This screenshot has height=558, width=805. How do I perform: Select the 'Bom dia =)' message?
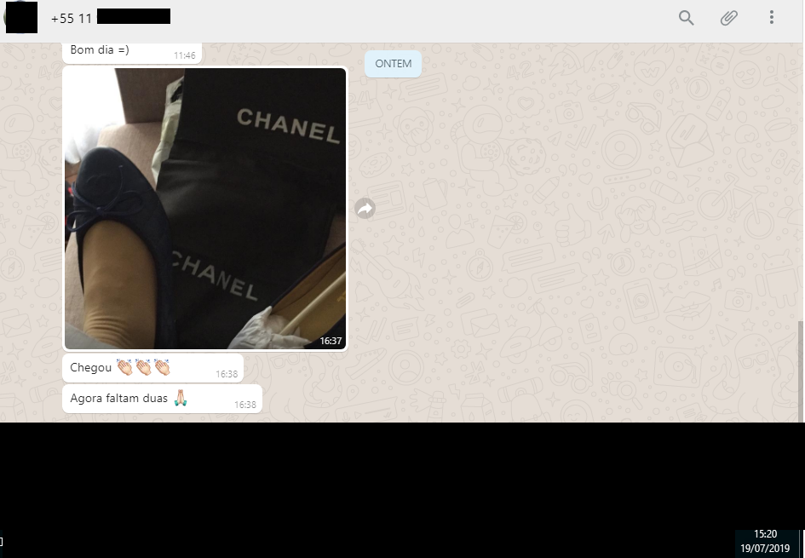(x=132, y=52)
